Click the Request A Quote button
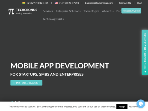This screenshot has height=111, width=148. [131, 11]
